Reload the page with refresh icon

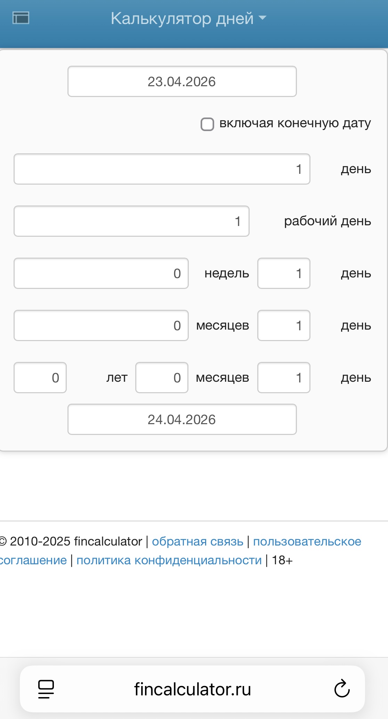(342, 689)
